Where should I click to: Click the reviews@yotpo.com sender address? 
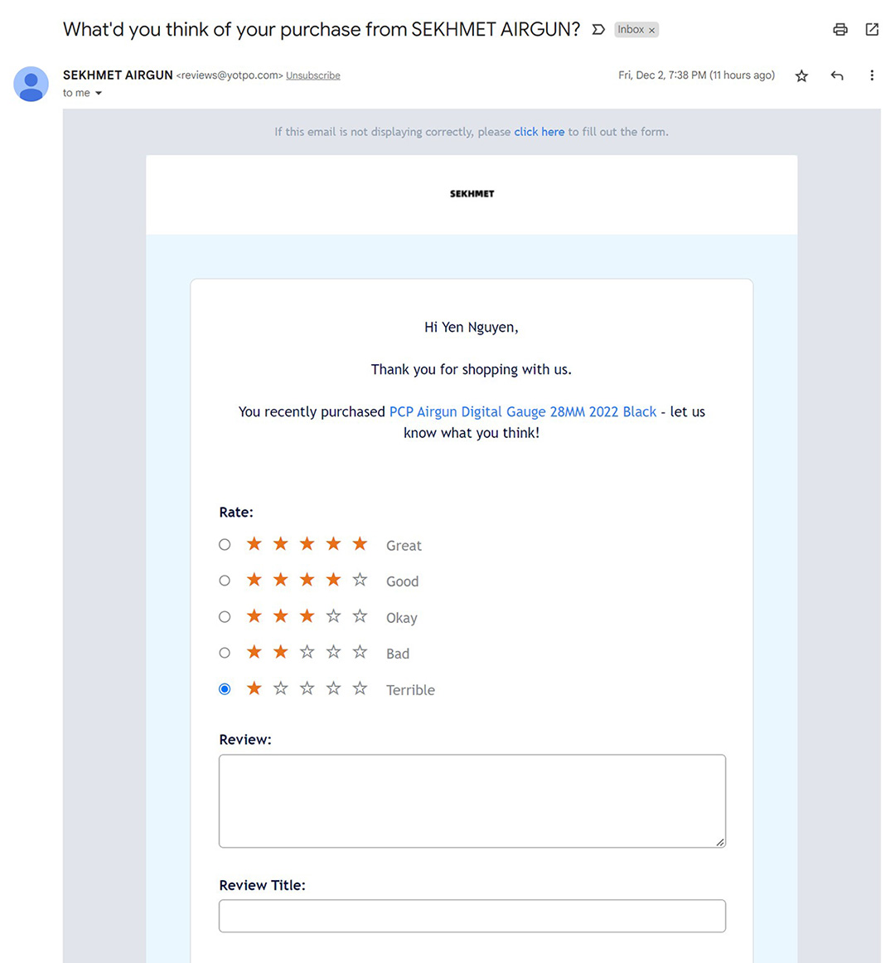(x=230, y=75)
